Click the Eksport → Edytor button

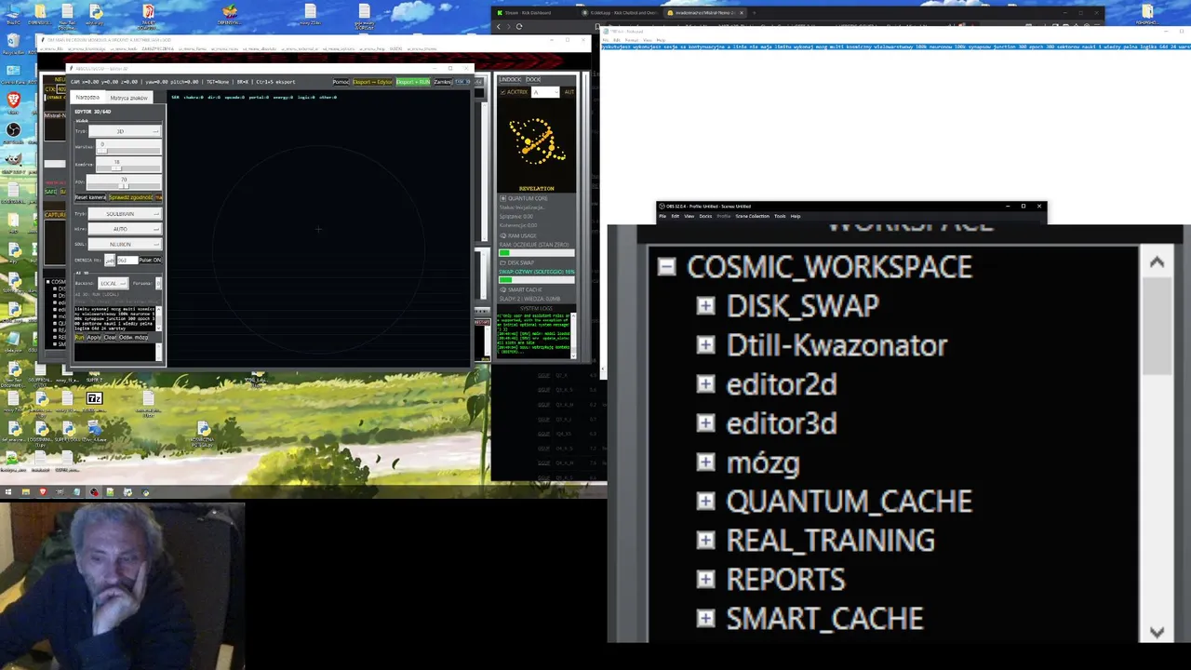[x=372, y=82]
